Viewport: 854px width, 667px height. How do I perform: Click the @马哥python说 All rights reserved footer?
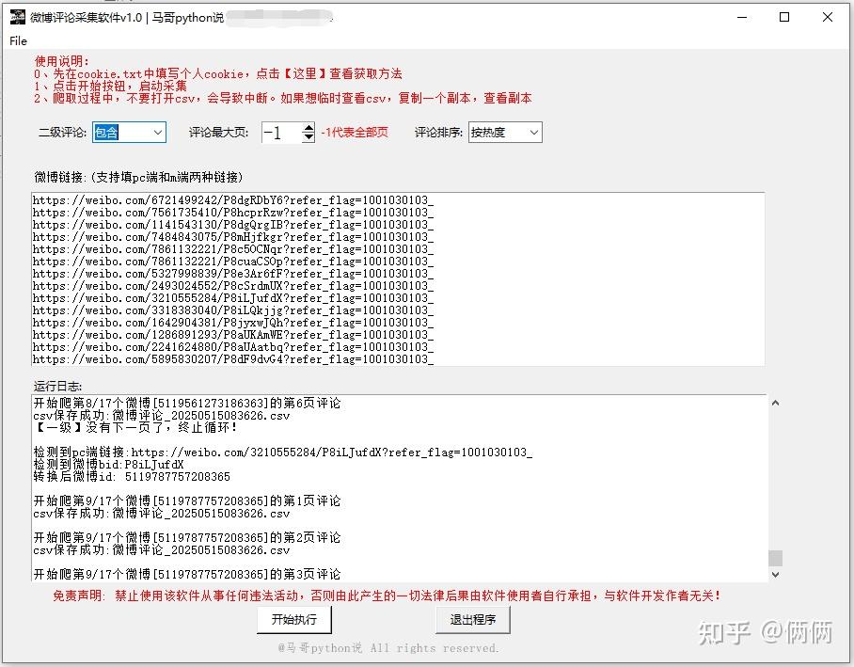(387, 648)
